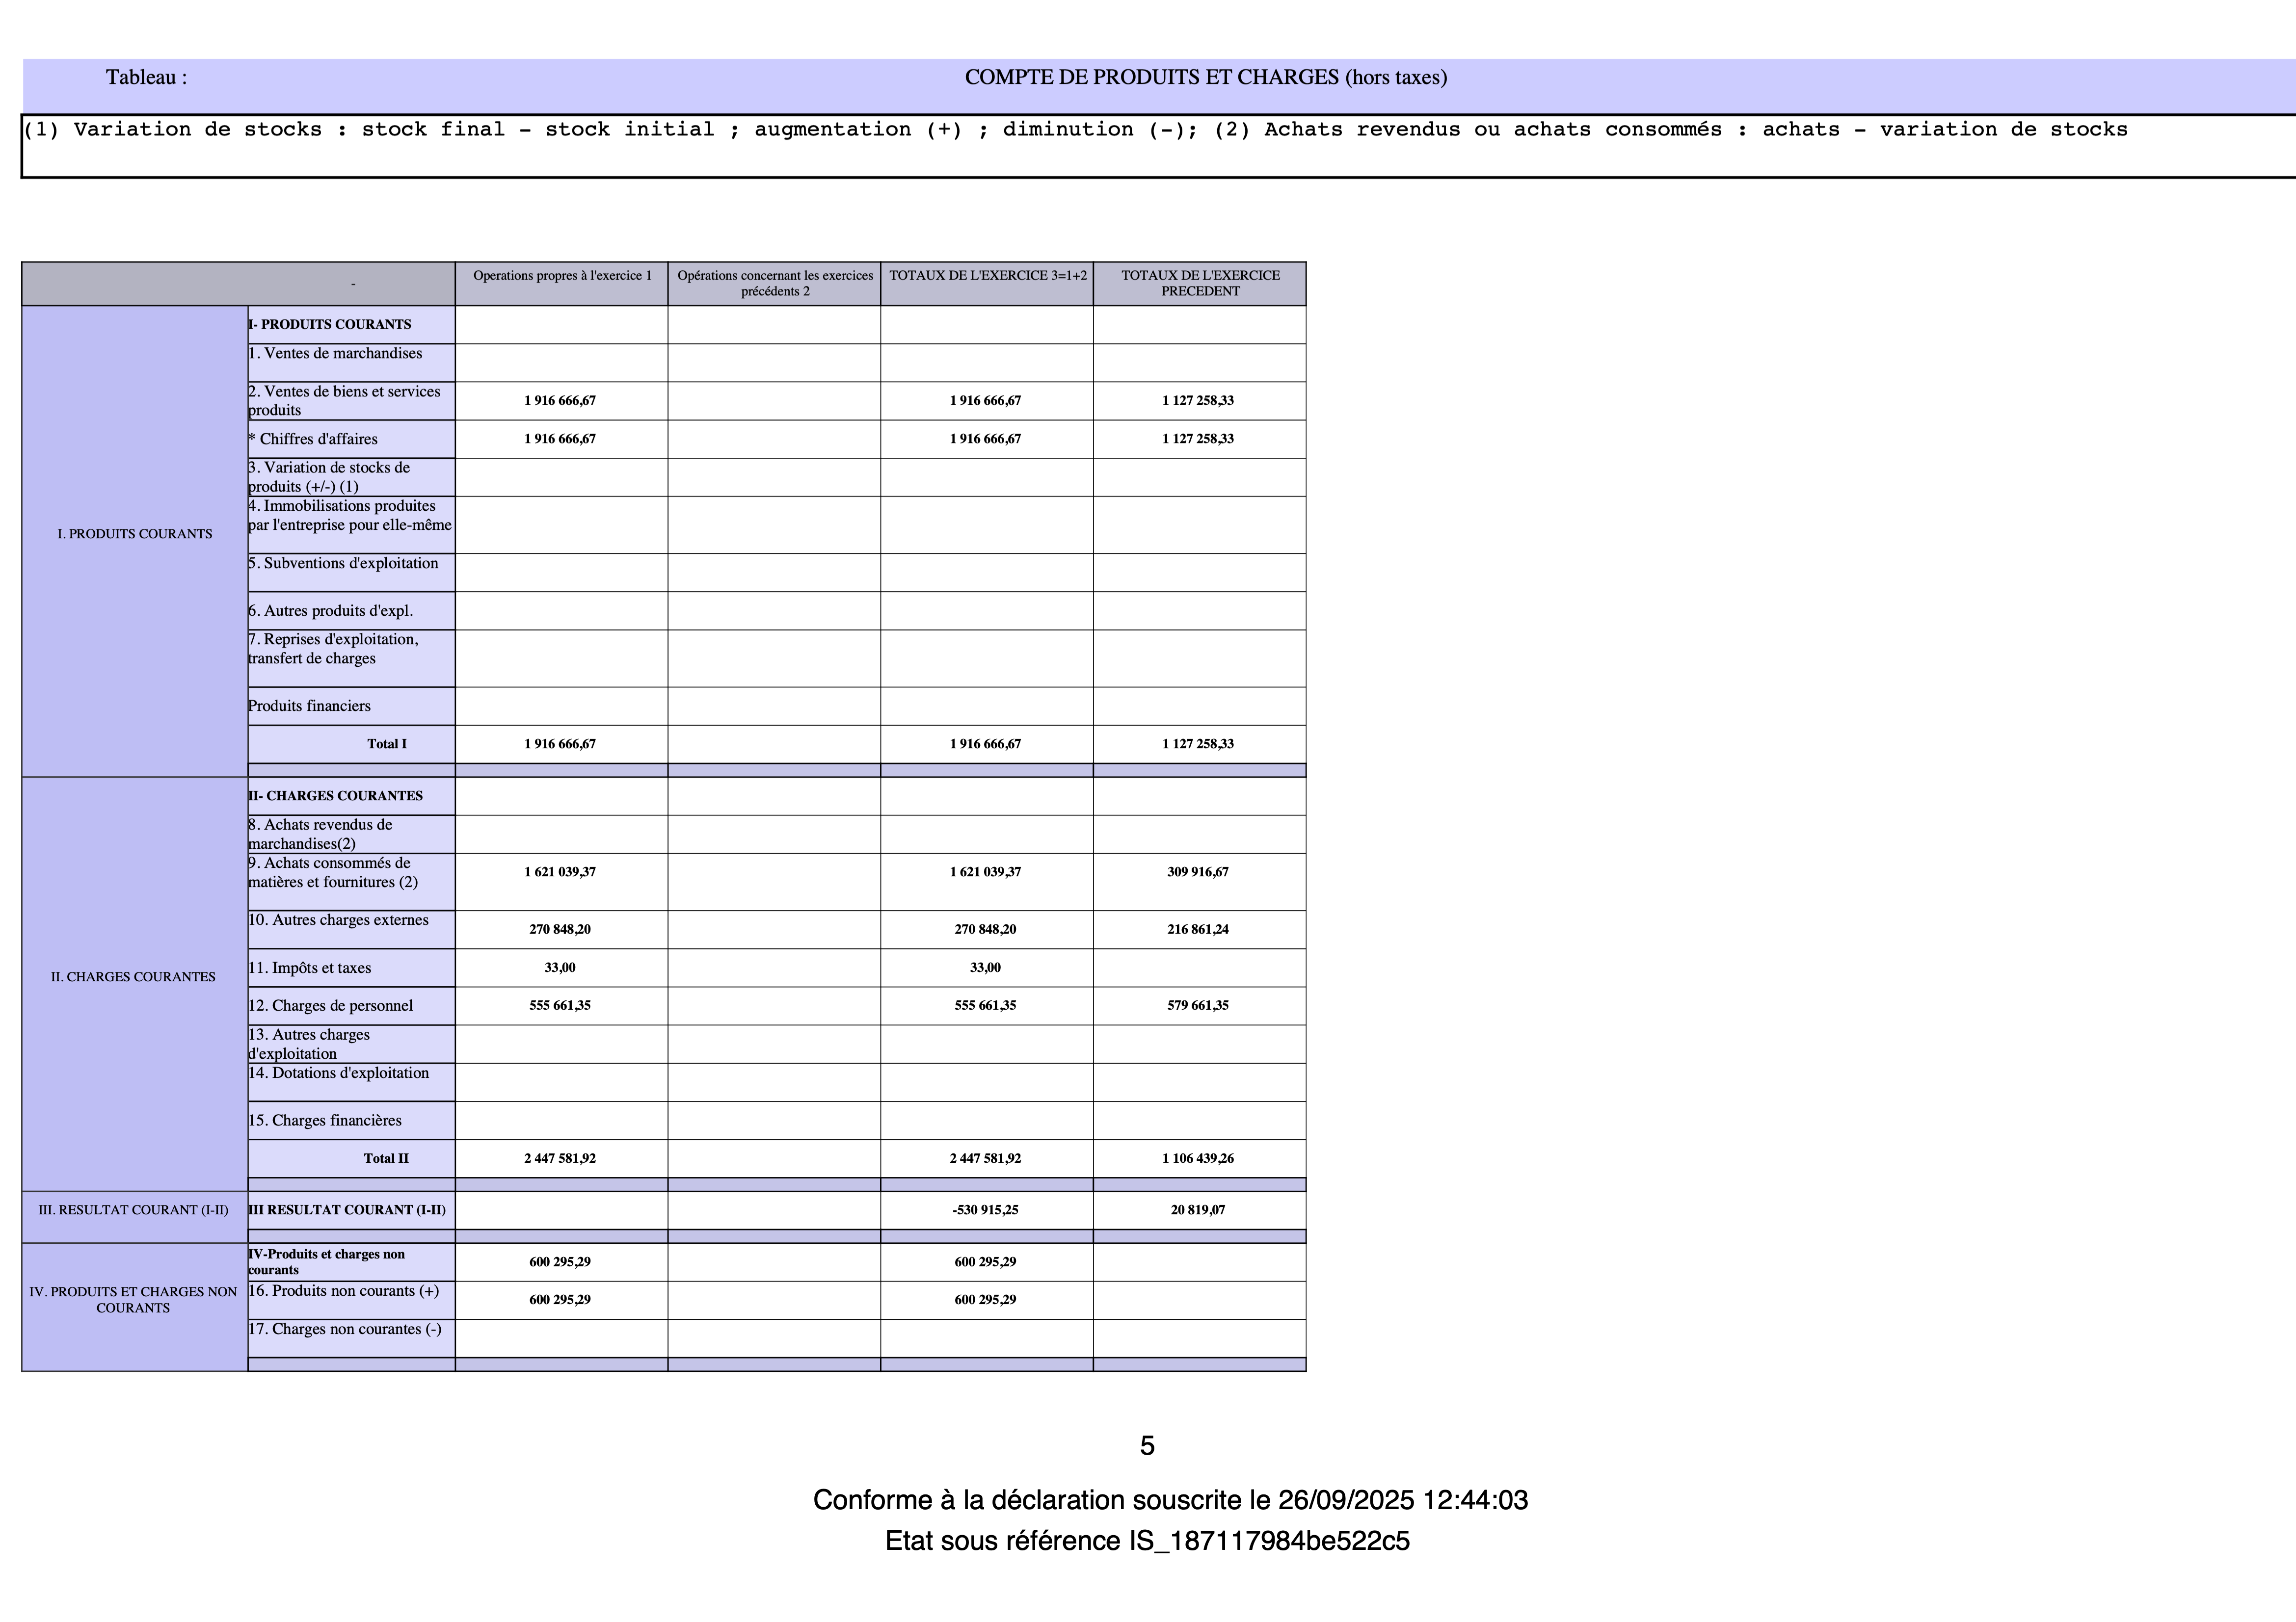Select the 'I. PRODUITS COURANTS' section cell
The image size is (2296, 1622).
point(135,541)
